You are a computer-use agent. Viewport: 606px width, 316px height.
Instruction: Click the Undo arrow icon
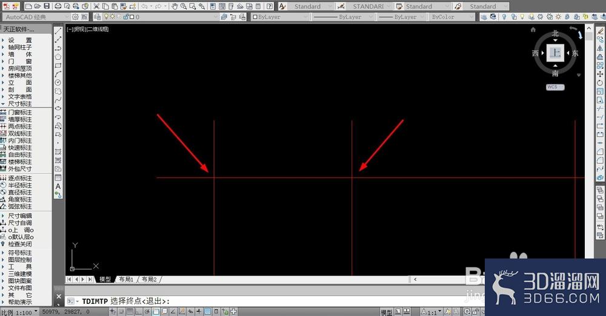(x=144, y=6)
